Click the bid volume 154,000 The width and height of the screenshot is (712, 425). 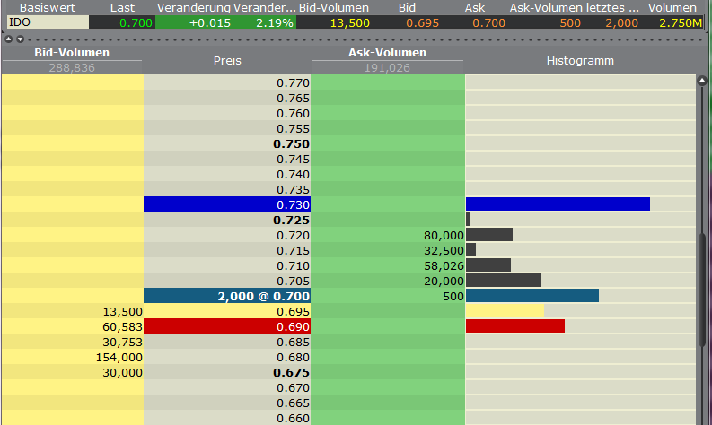click(119, 358)
